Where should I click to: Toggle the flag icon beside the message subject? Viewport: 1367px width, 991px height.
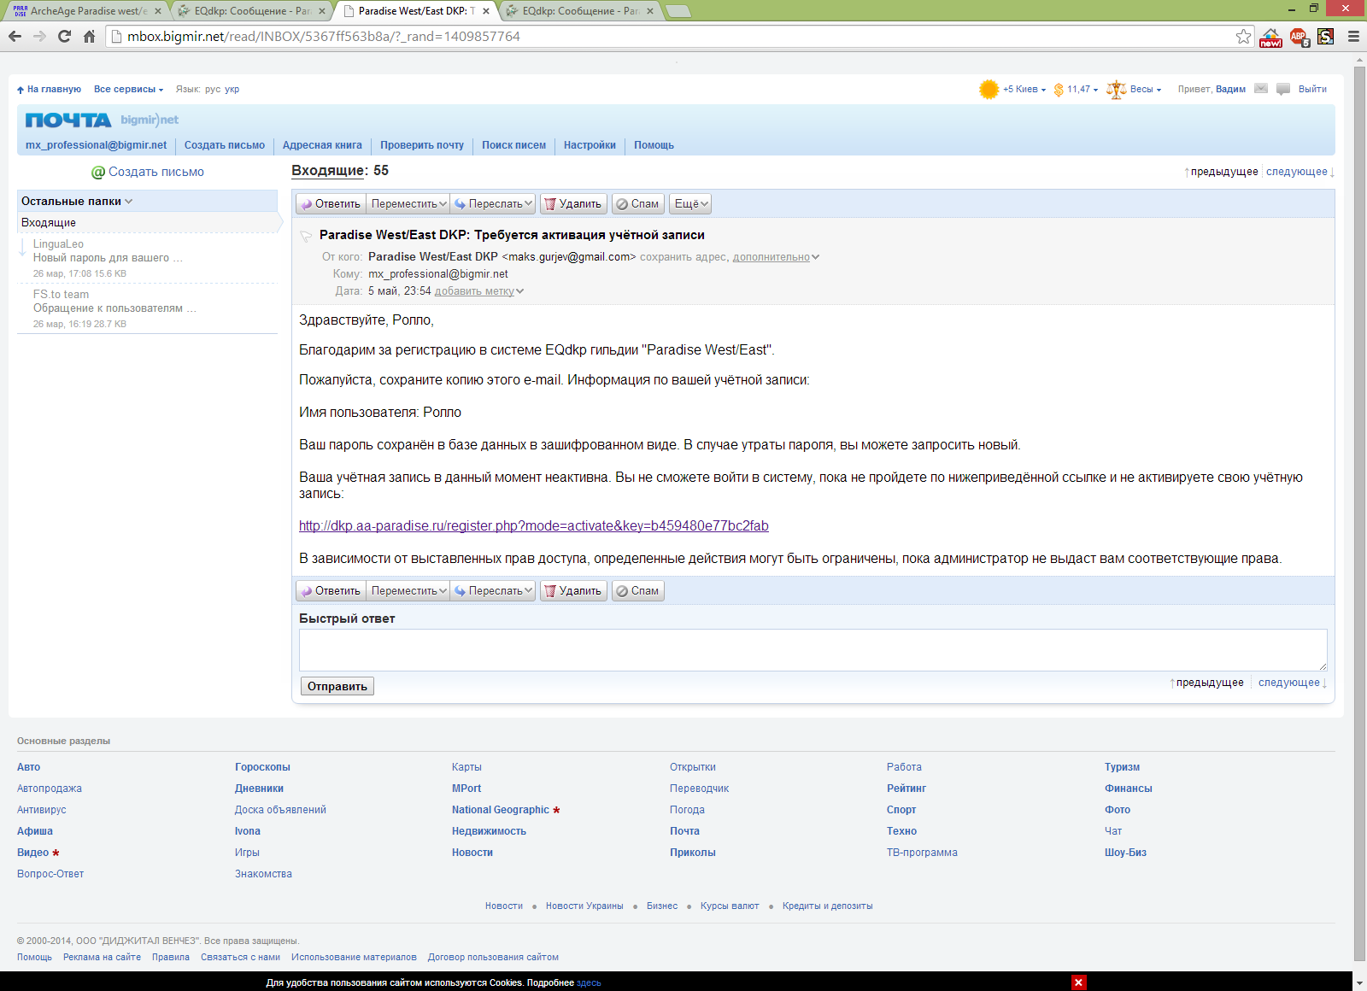pyautogui.click(x=306, y=237)
